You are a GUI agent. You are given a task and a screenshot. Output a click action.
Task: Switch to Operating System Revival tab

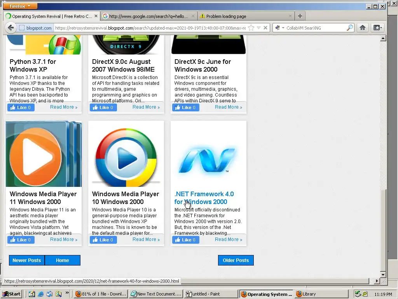click(52, 16)
